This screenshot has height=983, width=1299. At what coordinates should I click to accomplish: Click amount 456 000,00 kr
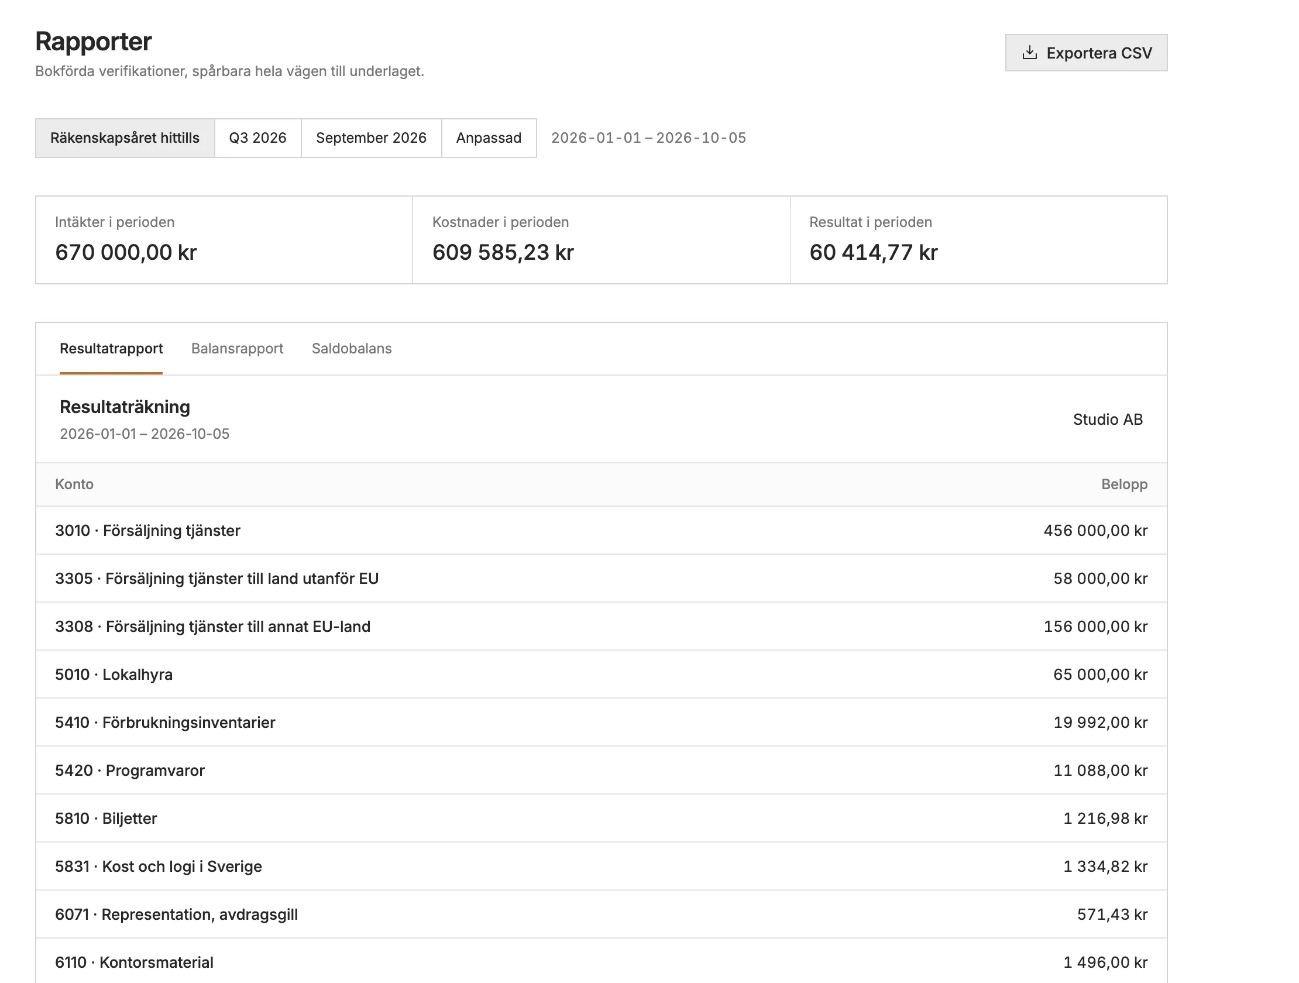[1095, 531]
